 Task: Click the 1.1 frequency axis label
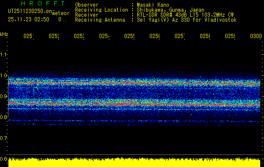[4, 55]
